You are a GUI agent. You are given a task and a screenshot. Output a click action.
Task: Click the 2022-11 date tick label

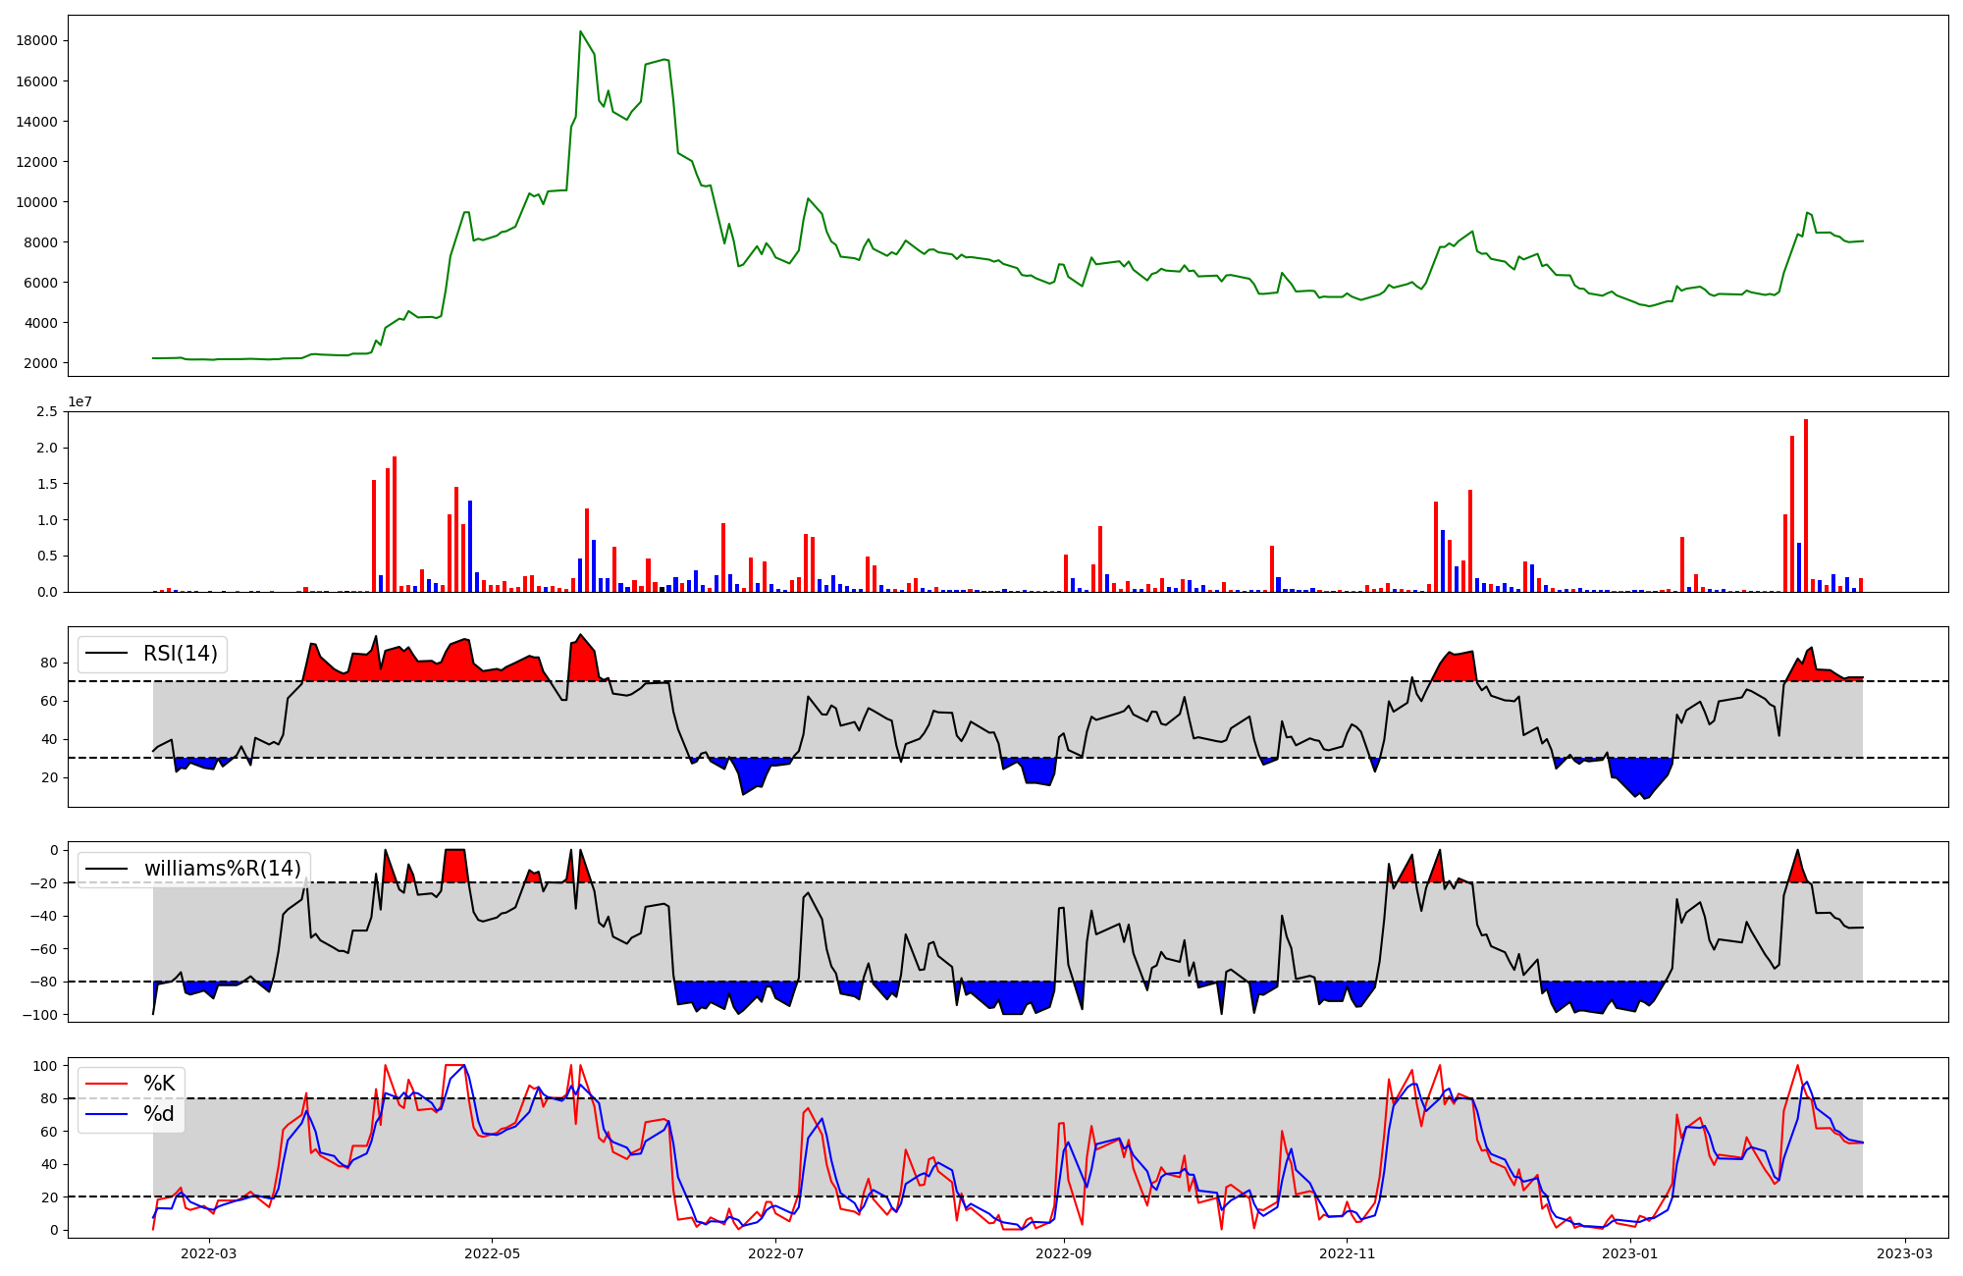pos(1348,1253)
